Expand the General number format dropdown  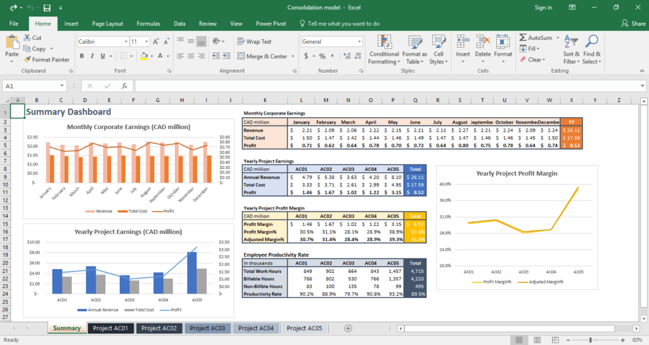[359, 42]
